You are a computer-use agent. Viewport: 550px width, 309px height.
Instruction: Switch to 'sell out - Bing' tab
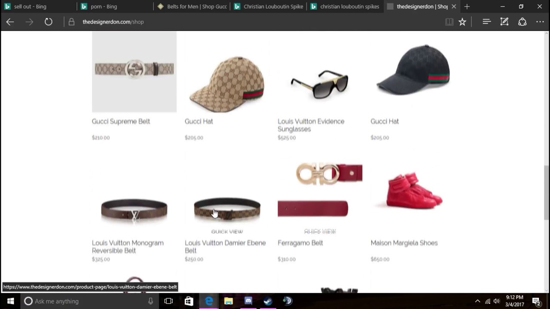click(x=39, y=6)
